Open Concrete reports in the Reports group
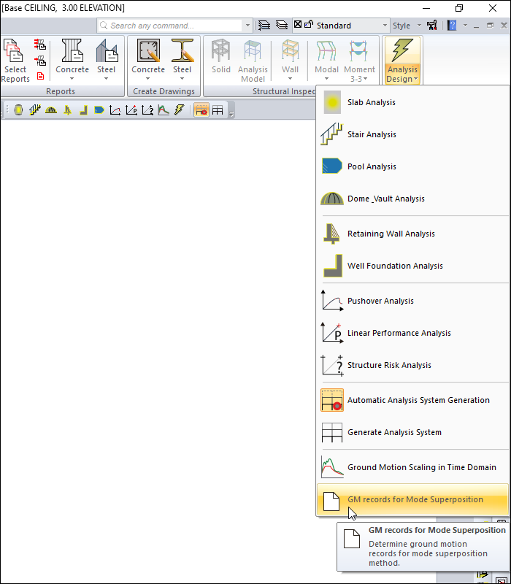Image resolution: width=511 pixels, height=584 pixels. coord(72,60)
